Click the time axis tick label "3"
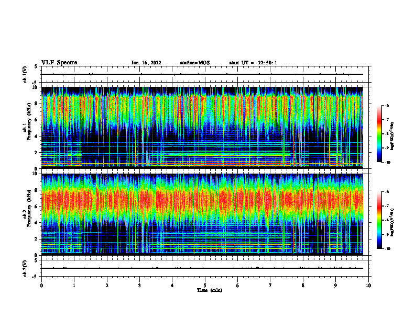 139,285
